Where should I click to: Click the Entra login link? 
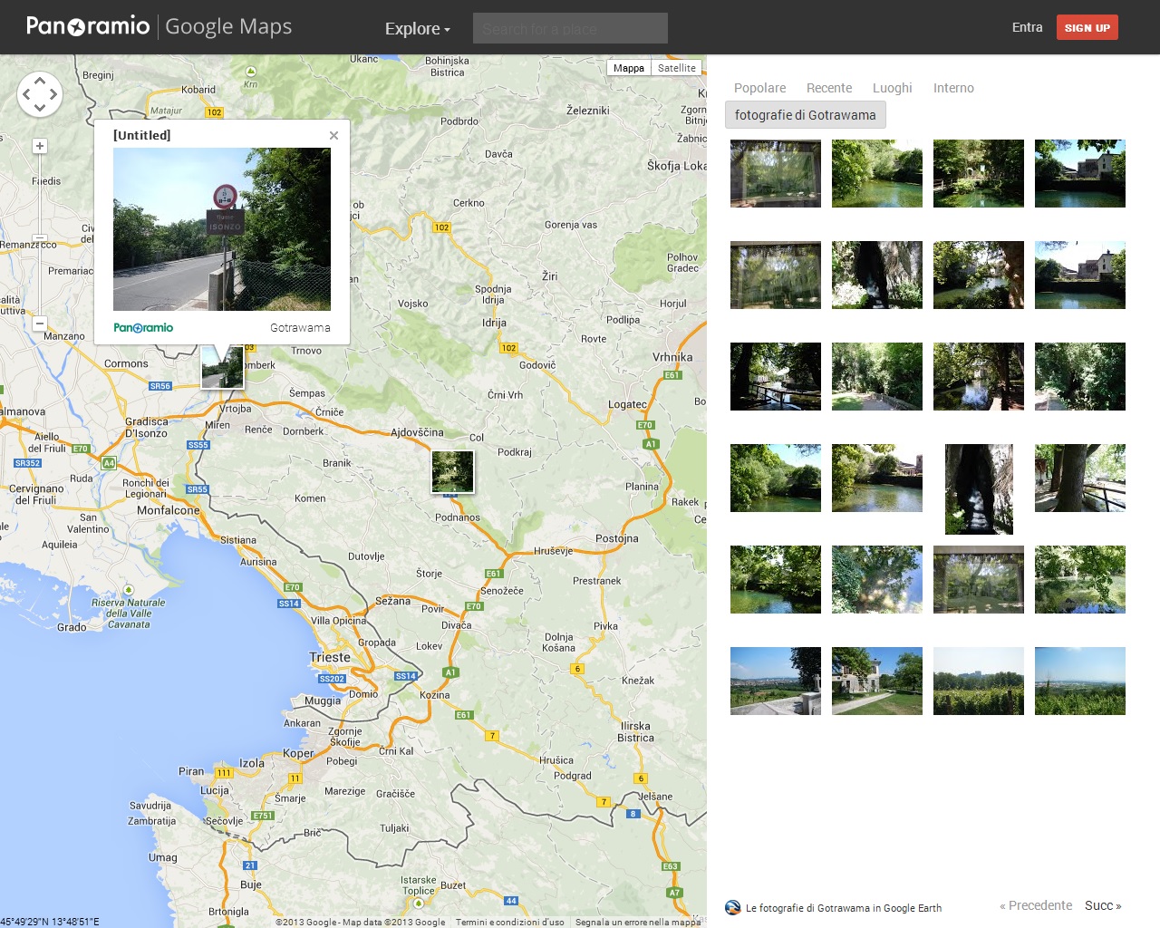click(x=1027, y=27)
